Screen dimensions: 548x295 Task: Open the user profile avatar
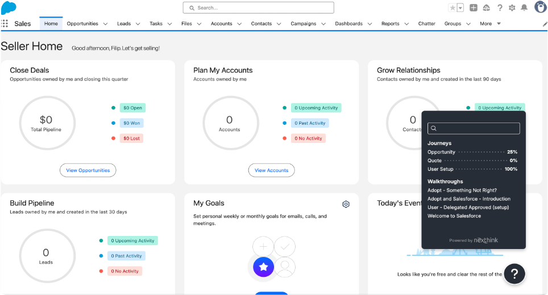(541, 7)
